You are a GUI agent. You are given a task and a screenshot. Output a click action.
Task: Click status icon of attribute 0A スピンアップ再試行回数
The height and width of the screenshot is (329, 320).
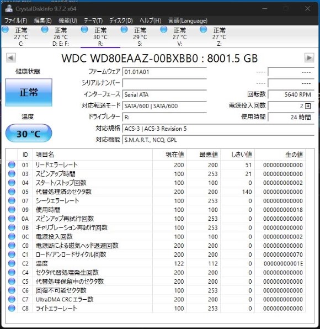(12, 219)
